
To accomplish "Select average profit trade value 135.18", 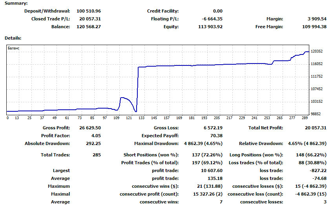I will click(215, 178).
